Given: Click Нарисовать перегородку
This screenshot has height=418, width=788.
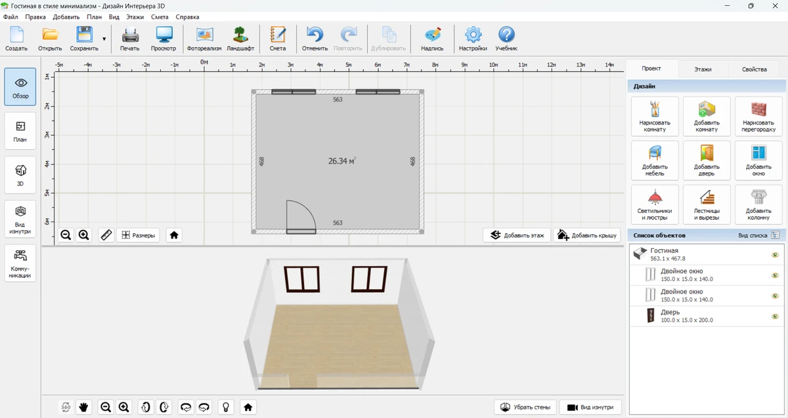Looking at the screenshot, I should [x=758, y=117].
